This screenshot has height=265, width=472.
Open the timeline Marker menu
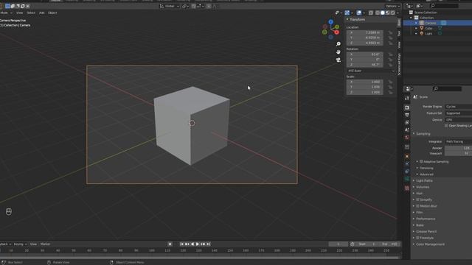coord(45,244)
